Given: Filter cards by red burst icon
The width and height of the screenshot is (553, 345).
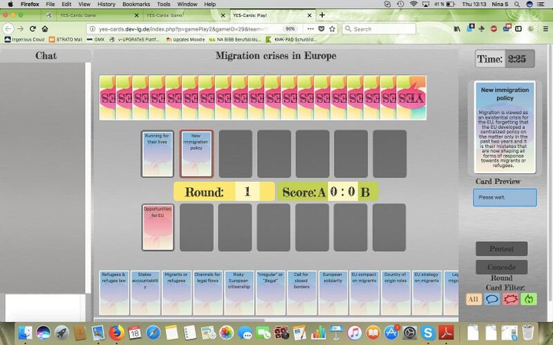Looking at the screenshot, I should [510, 299].
